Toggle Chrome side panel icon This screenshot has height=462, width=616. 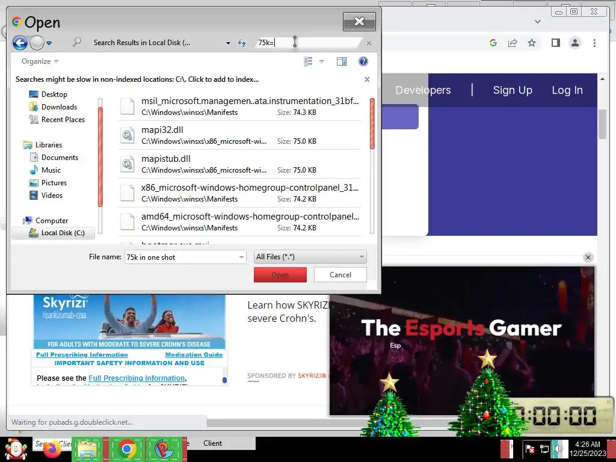[x=555, y=43]
